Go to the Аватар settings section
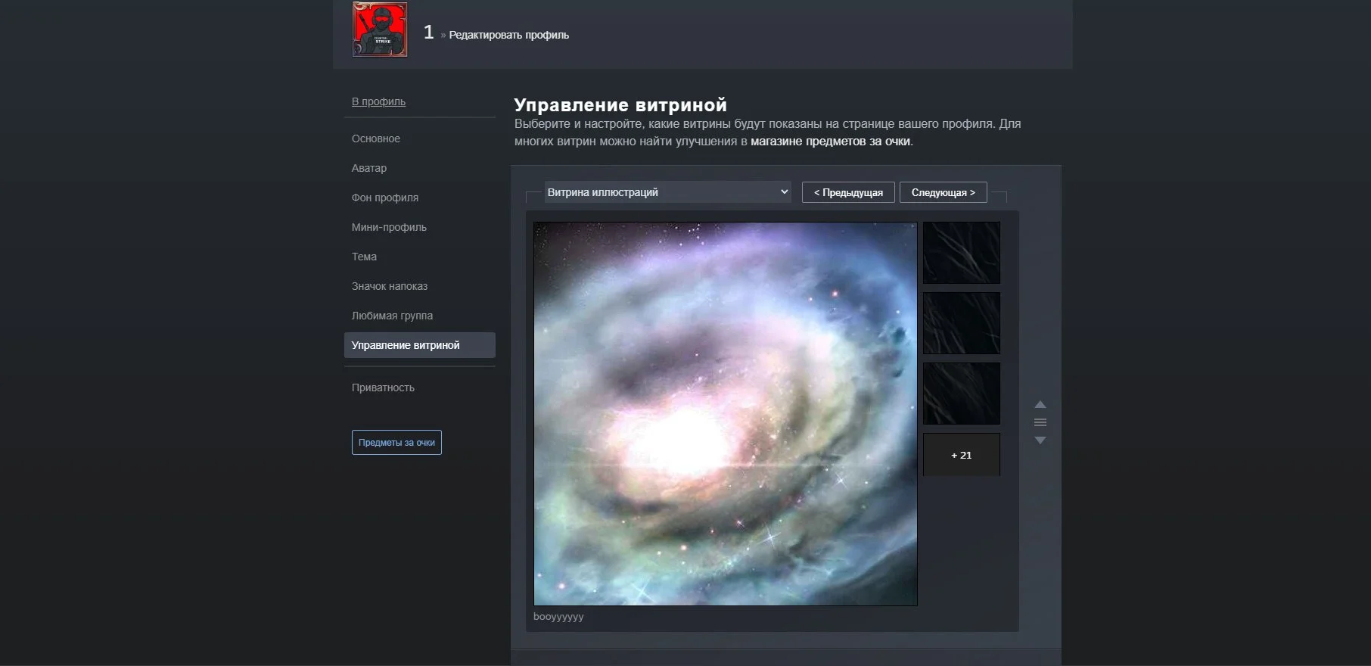Viewport: 1371px width, 666px height. click(x=369, y=168)
